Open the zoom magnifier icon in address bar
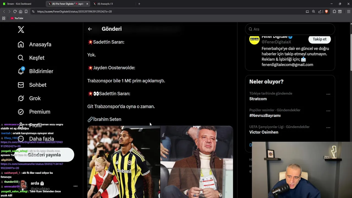This screenshot has height=198, width=352. [313, 12]
